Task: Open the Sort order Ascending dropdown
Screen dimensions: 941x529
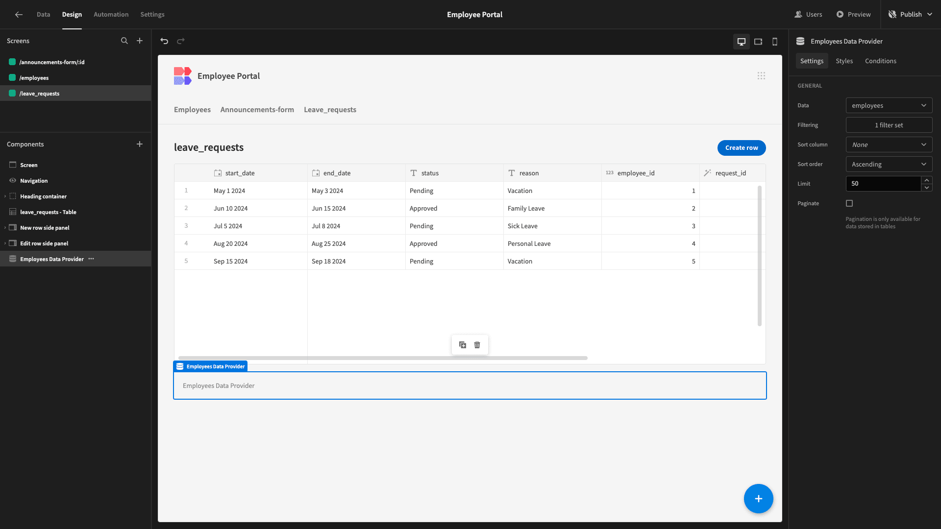Action: (889, 164)
